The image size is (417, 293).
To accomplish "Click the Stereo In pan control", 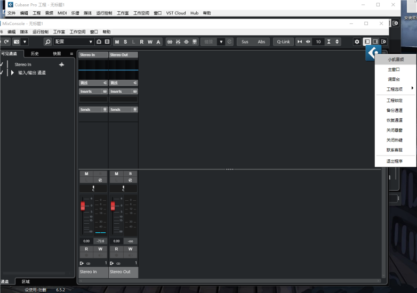I will tap(93, 189).
